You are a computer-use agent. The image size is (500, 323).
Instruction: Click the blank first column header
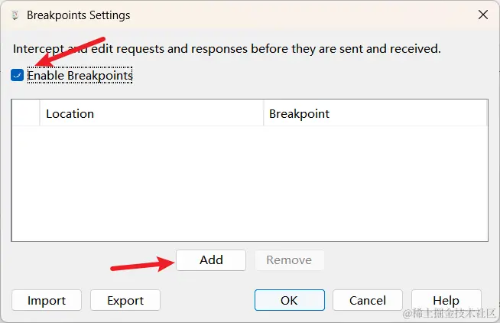coord(26,113)
